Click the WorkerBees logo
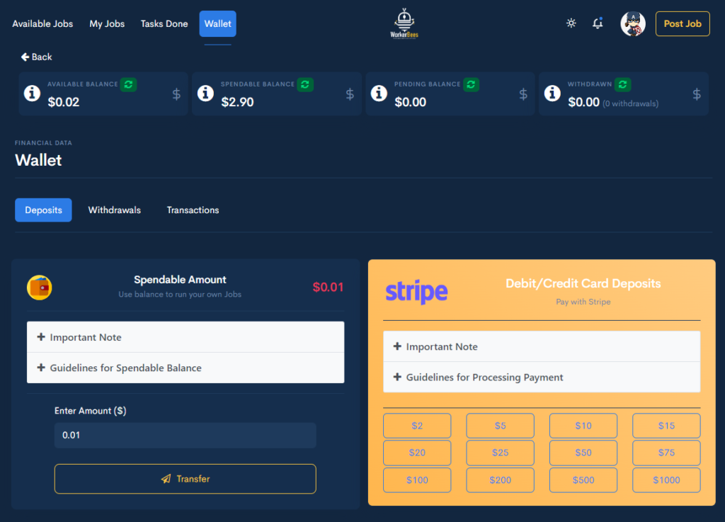The width and height of the screenshot is (725, 522). click(x=404, y=23)
